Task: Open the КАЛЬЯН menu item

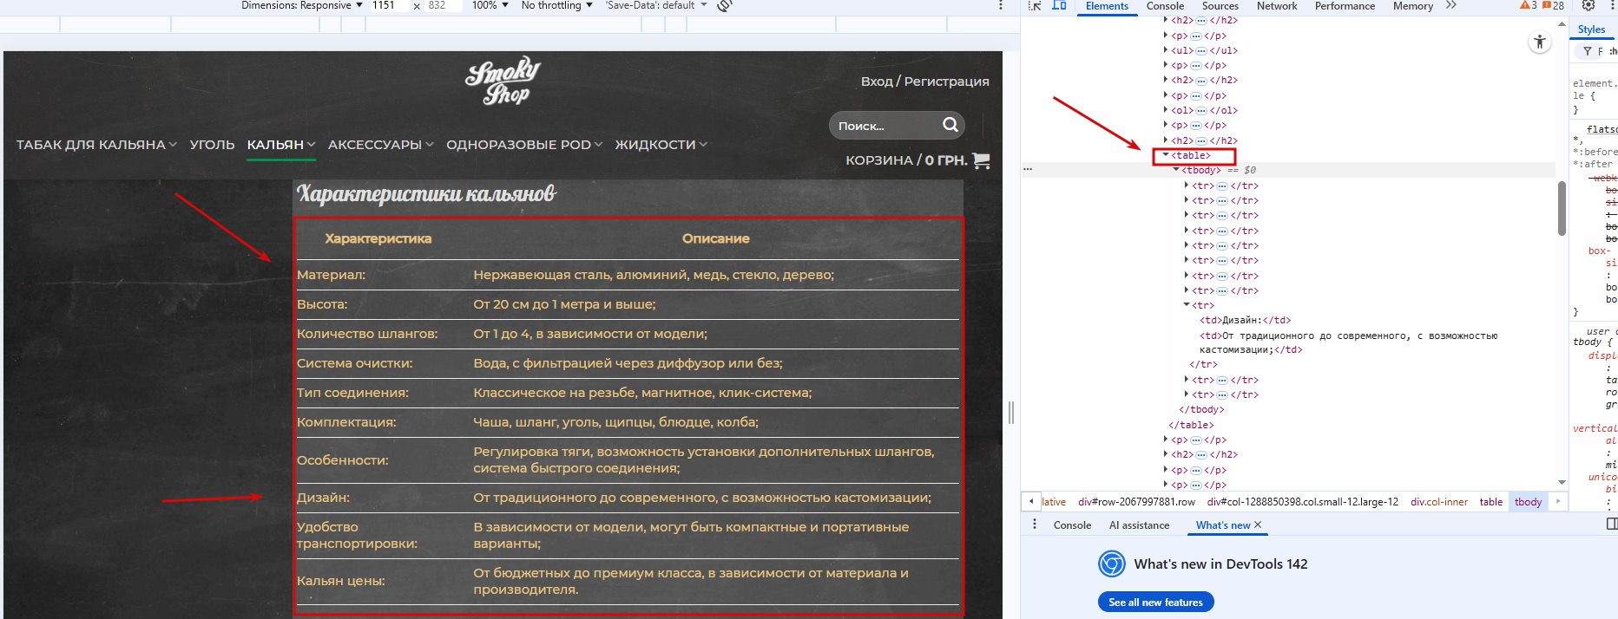Action: pyautogui.click(x=281, y=145)
